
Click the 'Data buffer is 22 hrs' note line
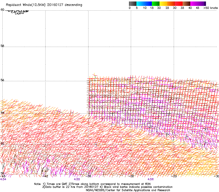(x=107, y=187)
